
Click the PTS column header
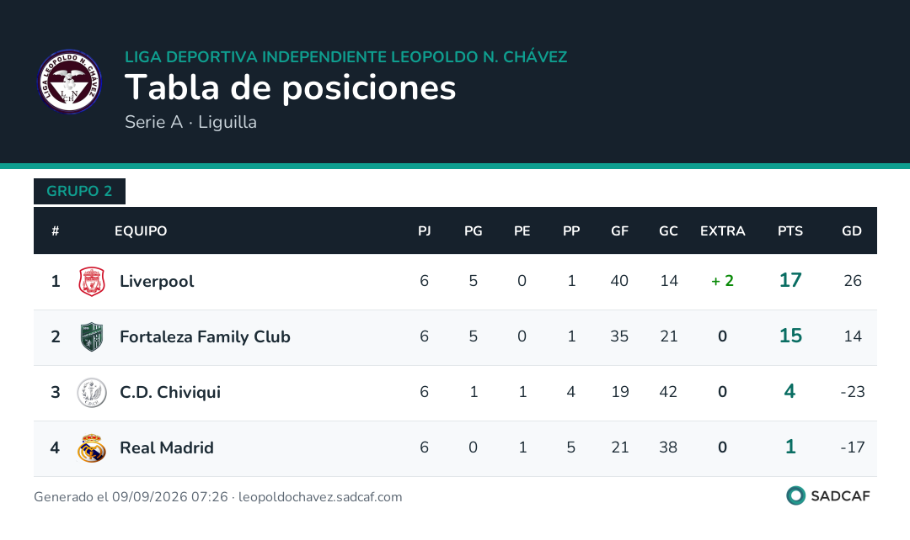click(790, 231)
